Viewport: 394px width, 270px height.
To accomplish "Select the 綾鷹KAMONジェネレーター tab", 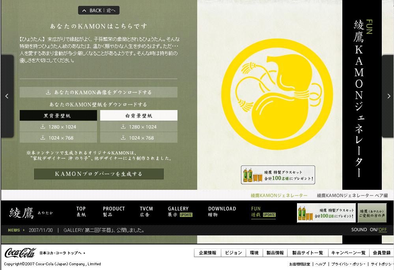I will (279, 196).
